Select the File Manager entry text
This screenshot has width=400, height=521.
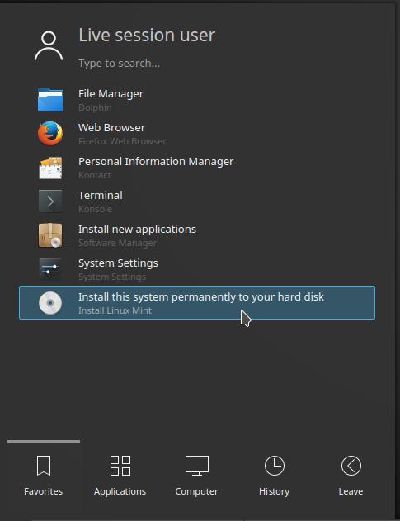[x=111, y=93]
